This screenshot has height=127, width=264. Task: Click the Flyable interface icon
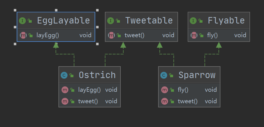193,20
